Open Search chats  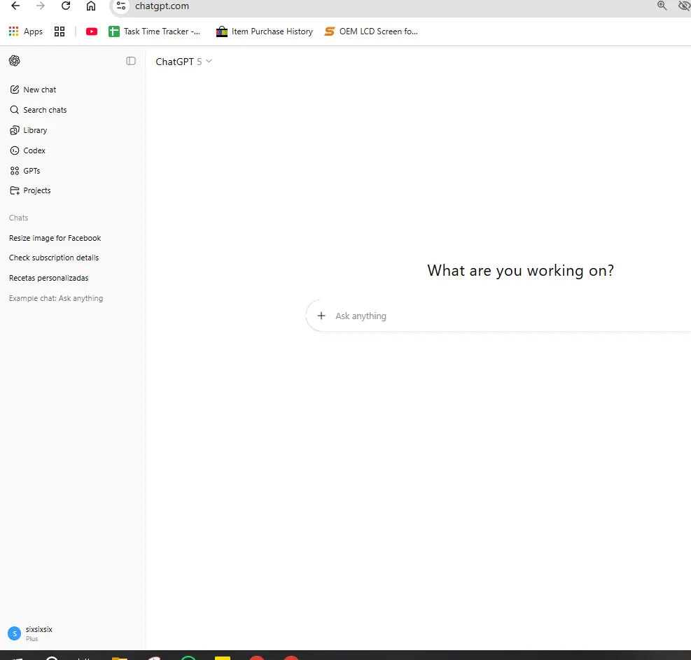point(39,110)
